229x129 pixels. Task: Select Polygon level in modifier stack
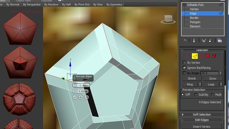(x=195, y=22)
